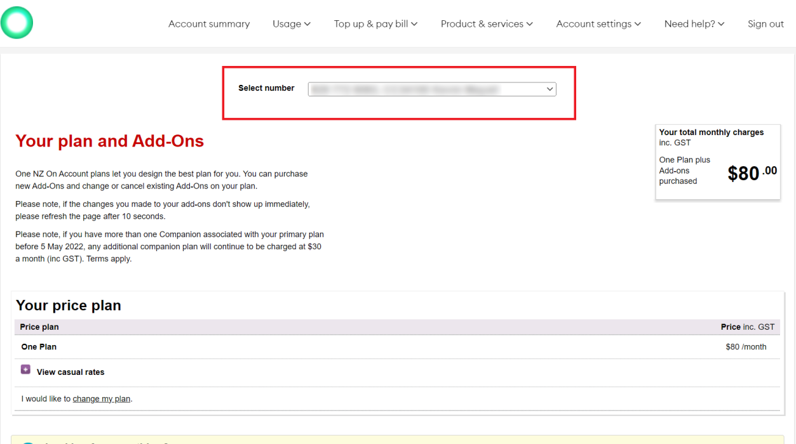Follow the change my plan link
This screenshot has height=444, width=796.
click(x=102, y=399)
